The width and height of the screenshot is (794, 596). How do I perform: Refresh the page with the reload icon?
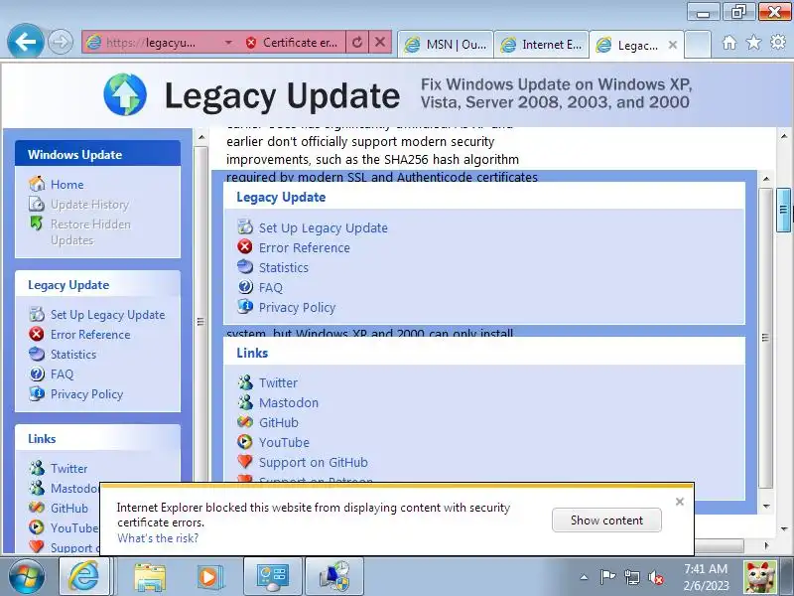point(357,43)
